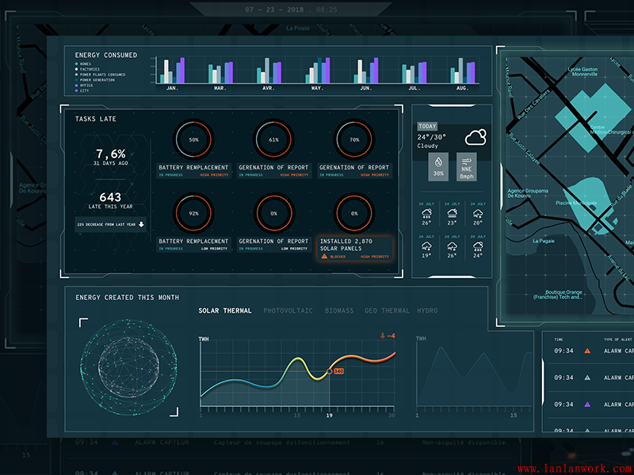Click the orange alarm triangle in alert list

tap(587, 350)
